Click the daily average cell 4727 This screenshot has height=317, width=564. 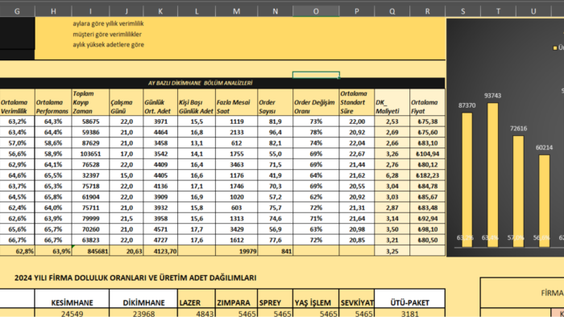[160, 240]
